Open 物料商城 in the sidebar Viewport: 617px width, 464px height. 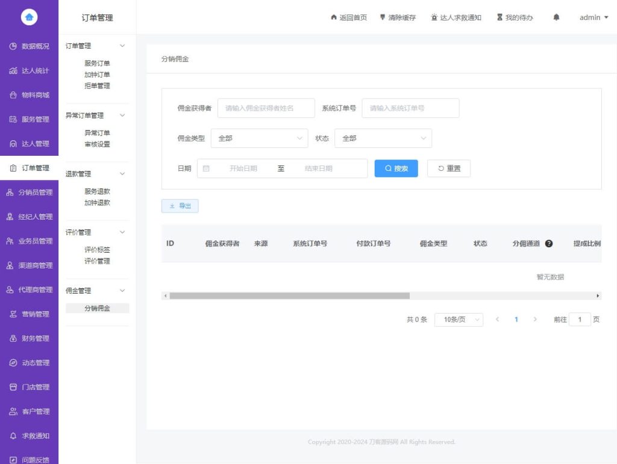coord(29,95)
